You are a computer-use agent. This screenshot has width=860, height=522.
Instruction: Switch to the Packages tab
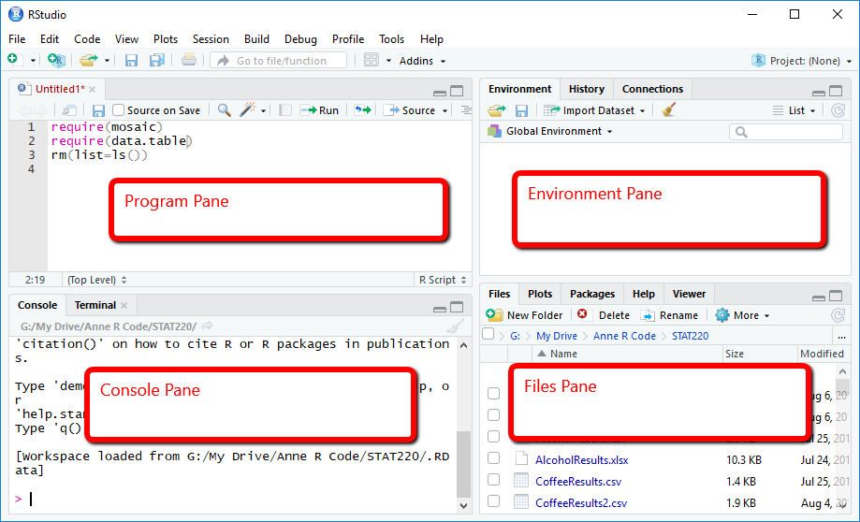click(x=592, y=294)
